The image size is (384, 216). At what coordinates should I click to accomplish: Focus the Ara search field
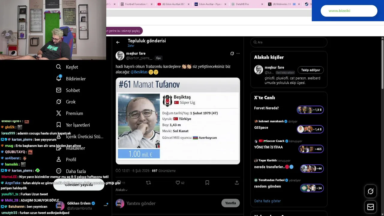289,42
